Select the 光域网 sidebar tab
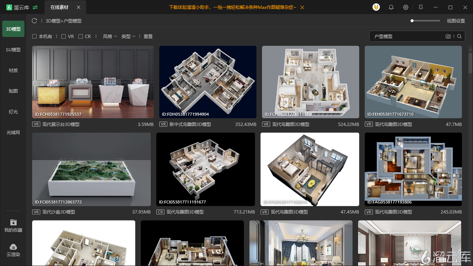This screenshot has height=266, width=473. [13, 132]
